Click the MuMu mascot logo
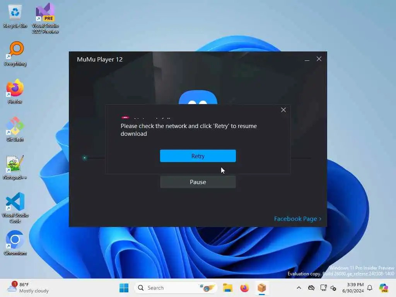 tap(198, 97)
